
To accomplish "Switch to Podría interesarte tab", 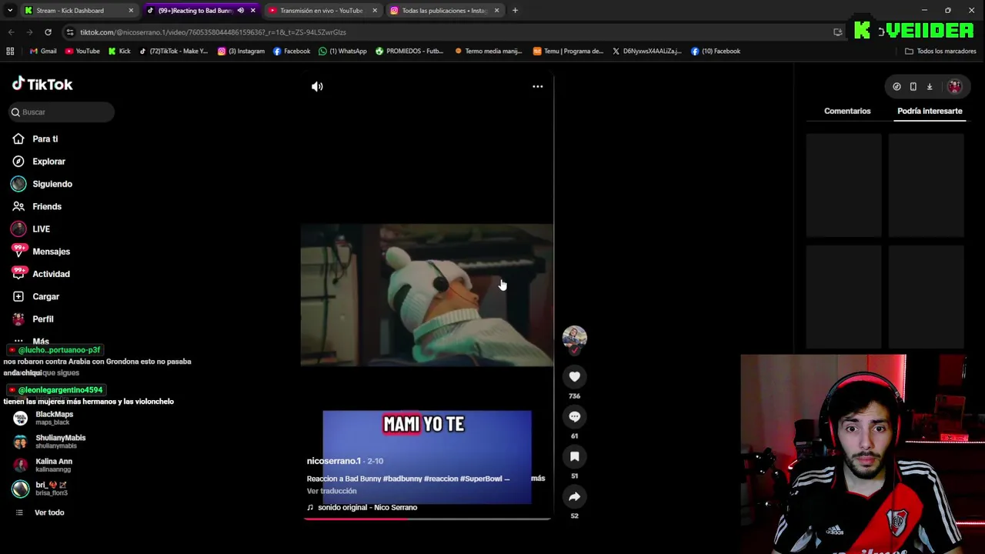I will tap(930, 111).
